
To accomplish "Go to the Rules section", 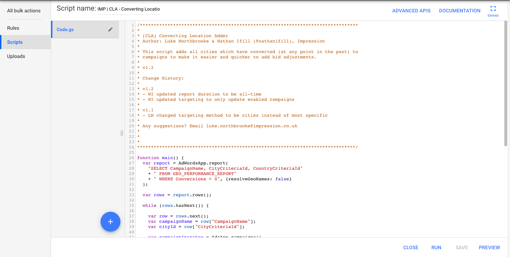I will click(13, 28).
